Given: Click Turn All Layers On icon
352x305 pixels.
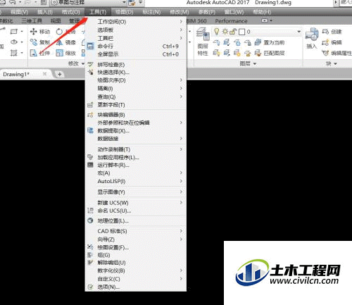Looking at the screenshot, I should click(x=216, y=53).
